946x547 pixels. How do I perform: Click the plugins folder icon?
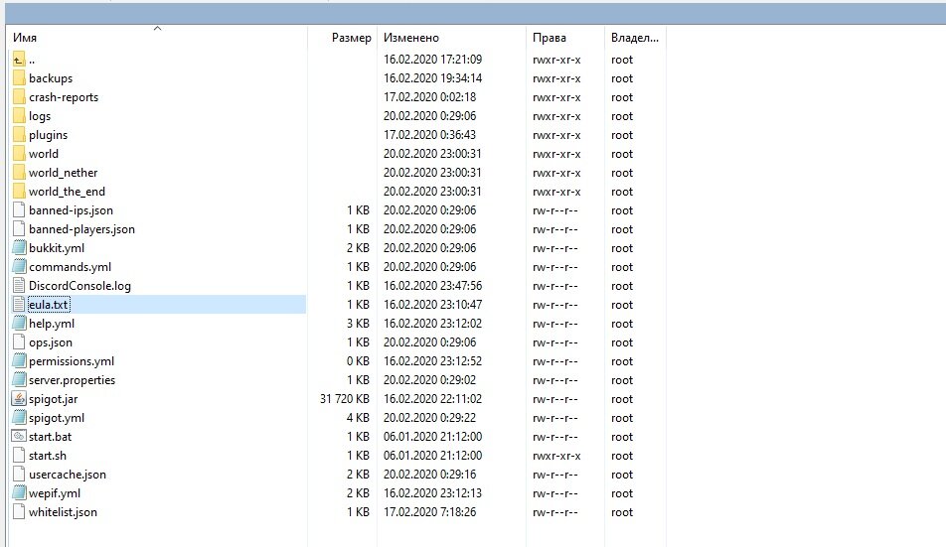coord(19,135)
